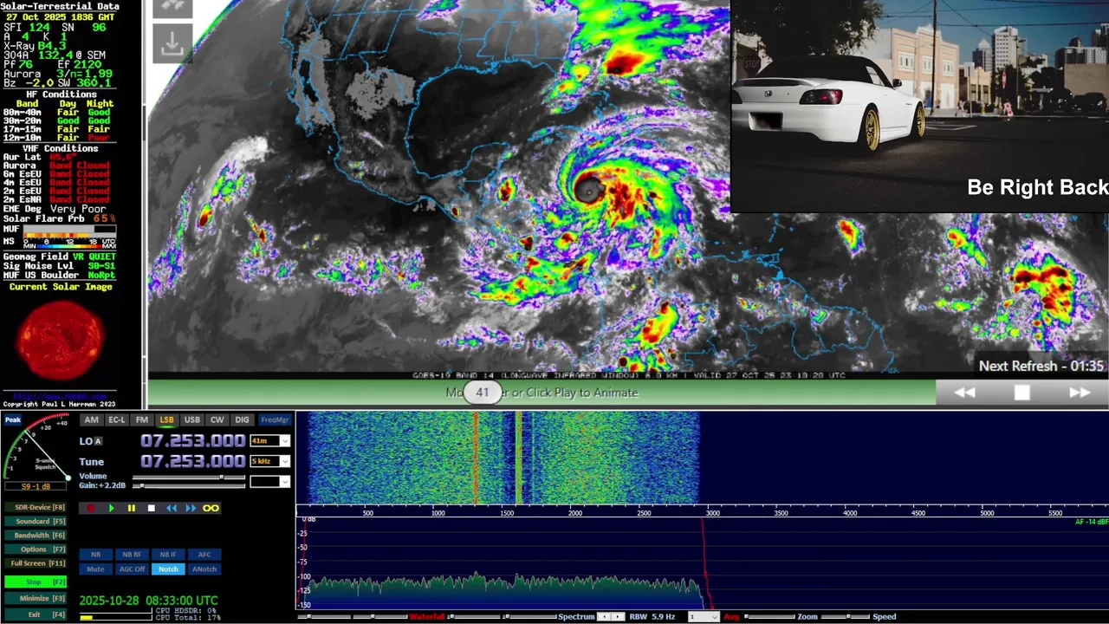
Task: Open Options [F7] menu
Action: pos(36,549)
